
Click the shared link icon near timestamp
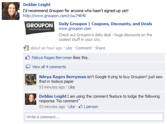[x=26, y=48]
